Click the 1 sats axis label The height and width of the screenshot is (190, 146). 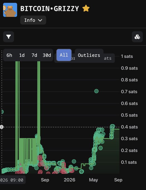(127, 56)
